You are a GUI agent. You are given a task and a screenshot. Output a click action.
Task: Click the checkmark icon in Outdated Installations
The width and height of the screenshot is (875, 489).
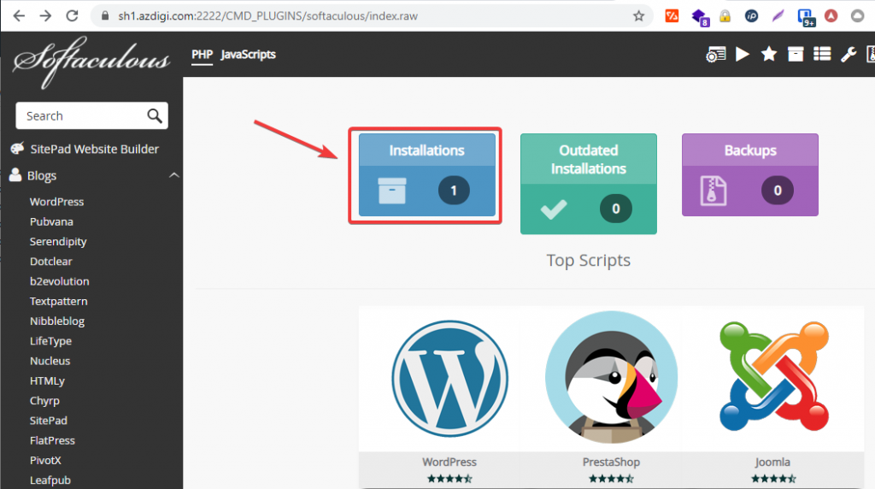(554, 209)
